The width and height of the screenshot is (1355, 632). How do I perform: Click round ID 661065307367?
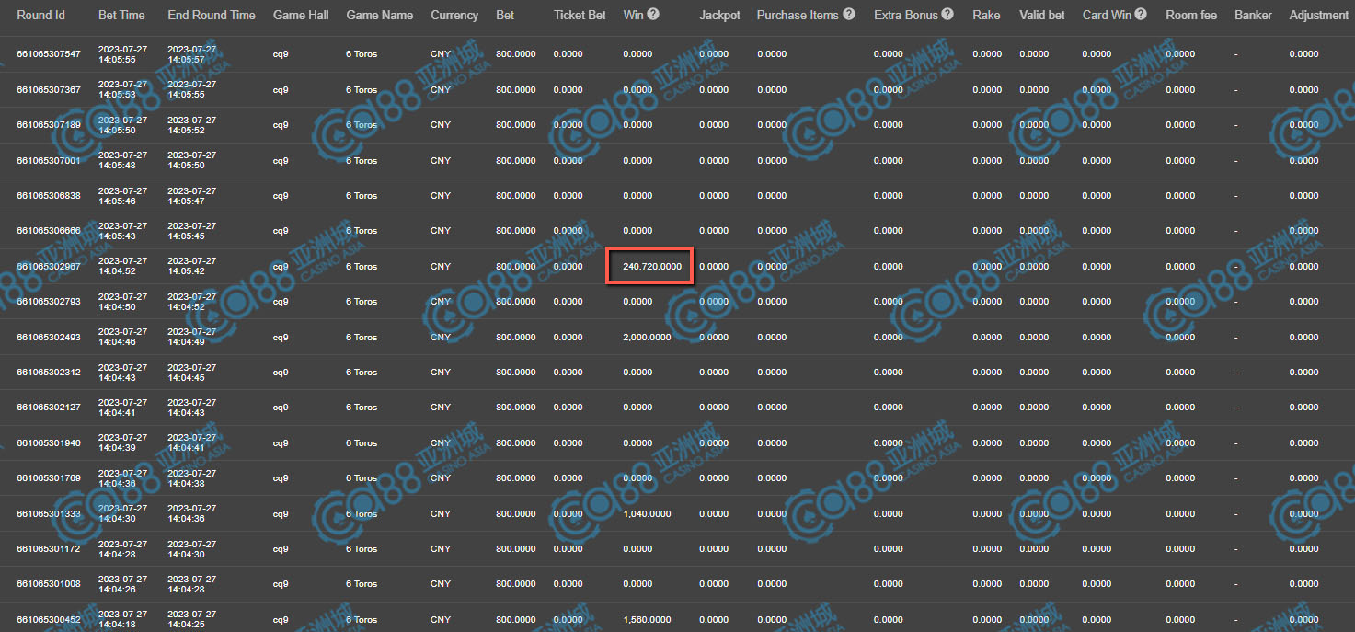pos(49,90)
